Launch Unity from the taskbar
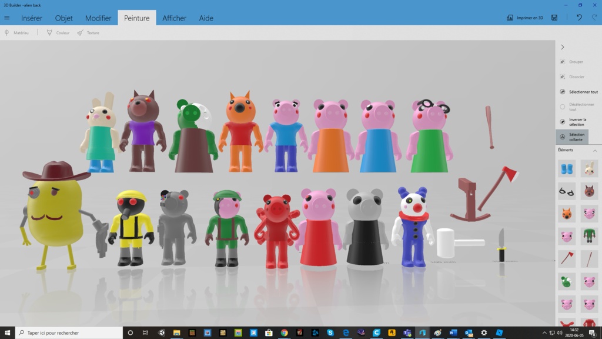The width and height of the screenshot is (602, 339). point(161,333)
